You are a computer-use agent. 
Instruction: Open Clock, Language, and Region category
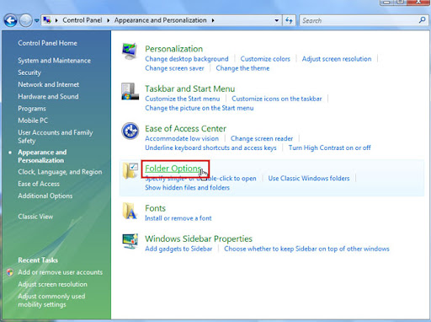tap(60, 172)
